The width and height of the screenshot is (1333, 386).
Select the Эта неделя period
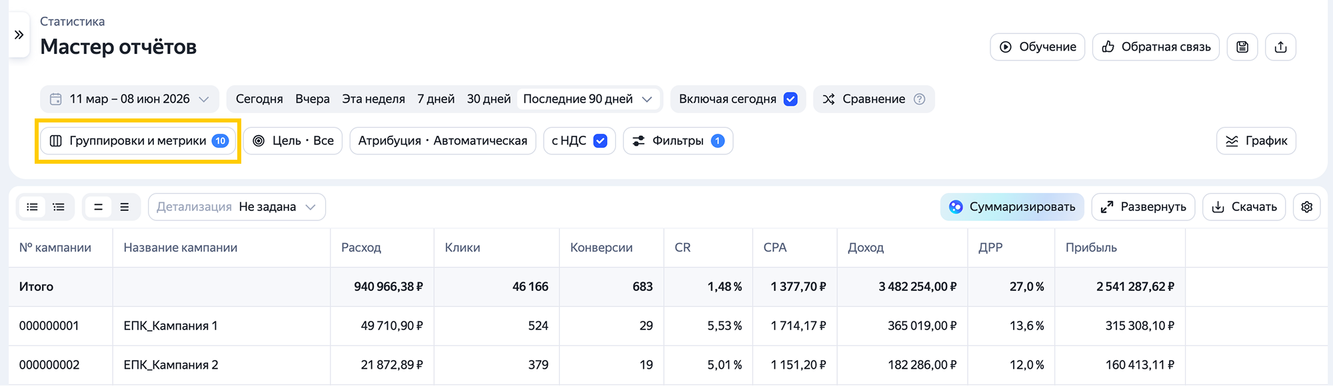coord(373,99)
